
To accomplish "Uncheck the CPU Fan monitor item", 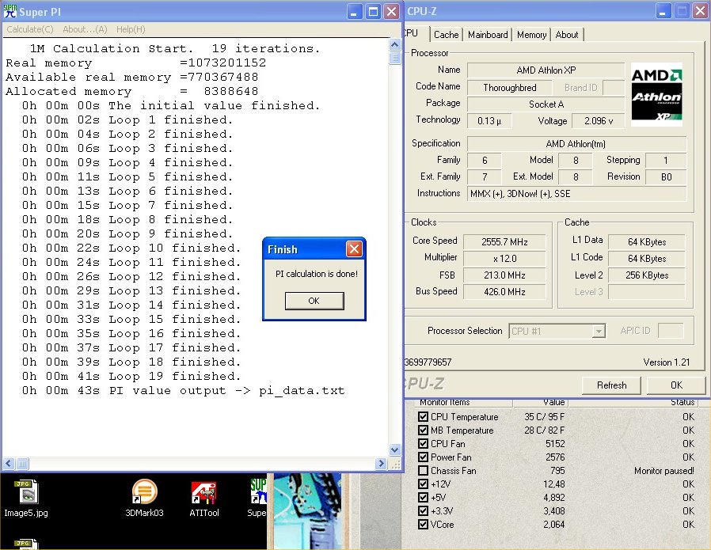I will 423,443.
